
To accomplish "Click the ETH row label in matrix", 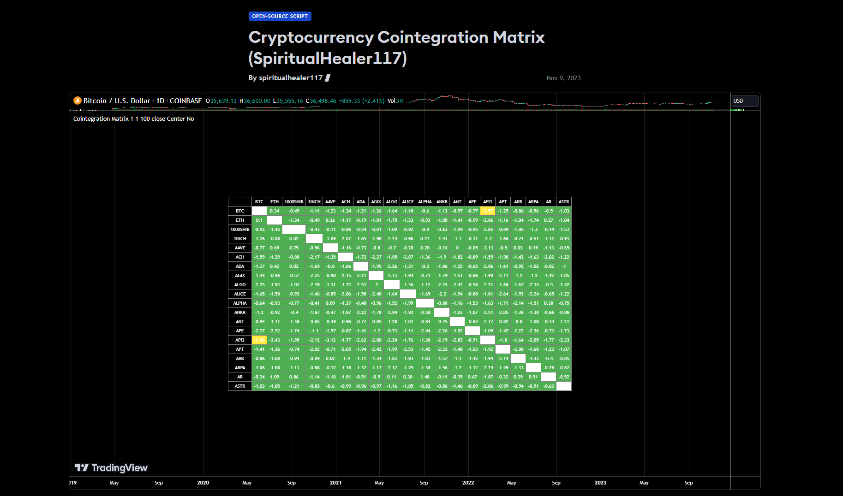I will 240,220.
